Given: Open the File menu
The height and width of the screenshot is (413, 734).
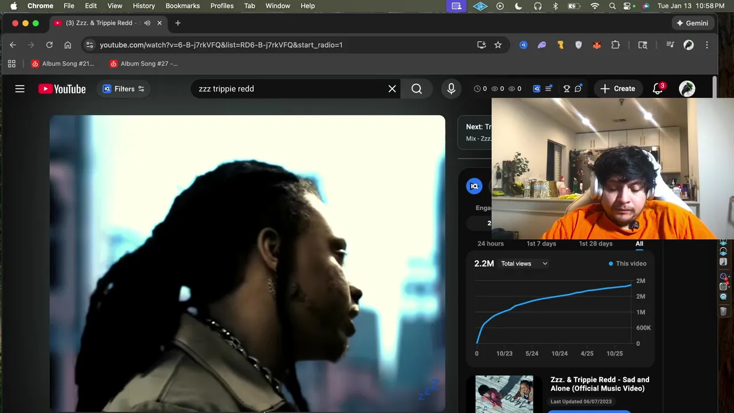Looking at the screenshot, I should coord(69,6).
